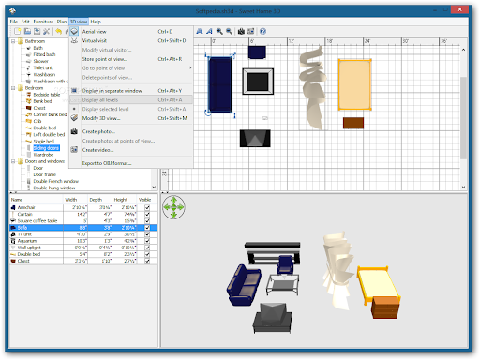Screen dimensions: 480x360
Task: Collapse the Doors and windows category
Action: pos(13,161)
